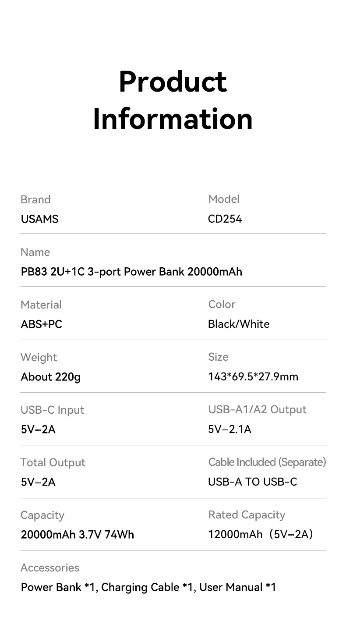This screenshot has height=621, width=346.
Task: Click the CD254 model number
Action: coord(225,218)
